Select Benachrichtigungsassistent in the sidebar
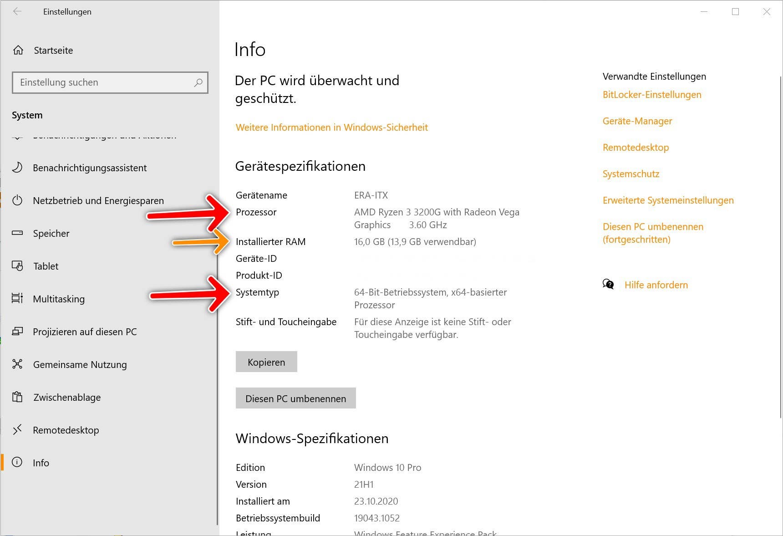Screen dimensions: 783x536 (x=90, y=168)
